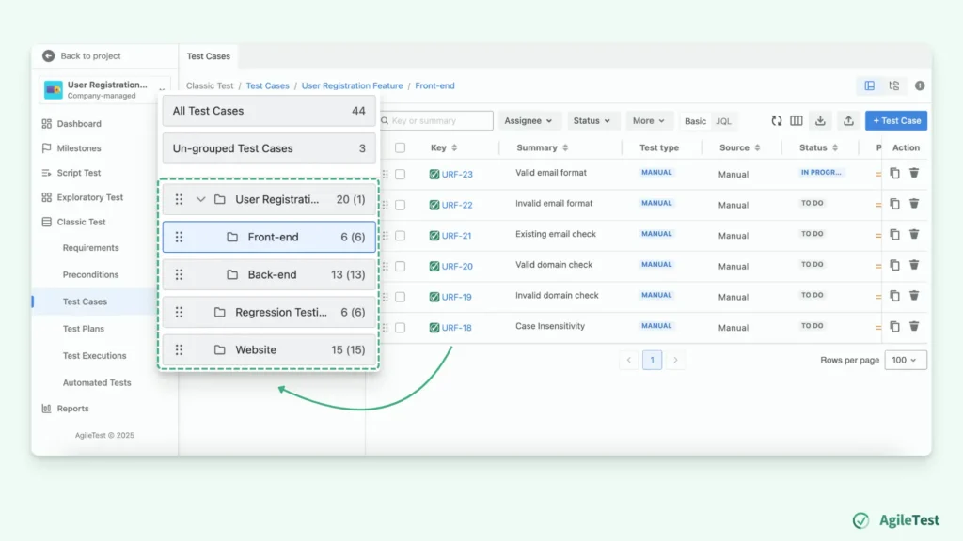Clone test case URF-18
This screenshot has width=963, height=541.
pos(895,327)
